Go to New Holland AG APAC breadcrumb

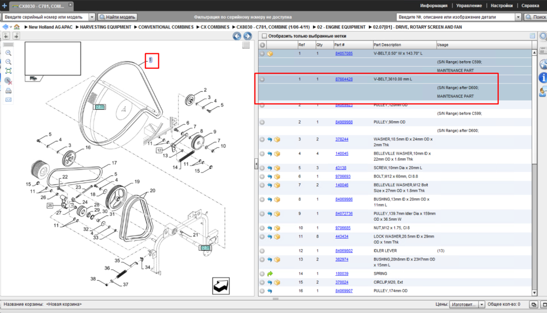(50, 27)
